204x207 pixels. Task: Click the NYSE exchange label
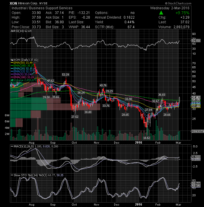[44, 3]
